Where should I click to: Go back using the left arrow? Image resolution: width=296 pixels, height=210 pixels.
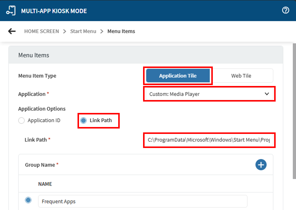12,31
